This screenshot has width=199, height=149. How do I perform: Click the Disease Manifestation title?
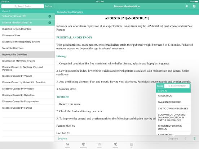(x=127, y=6)
